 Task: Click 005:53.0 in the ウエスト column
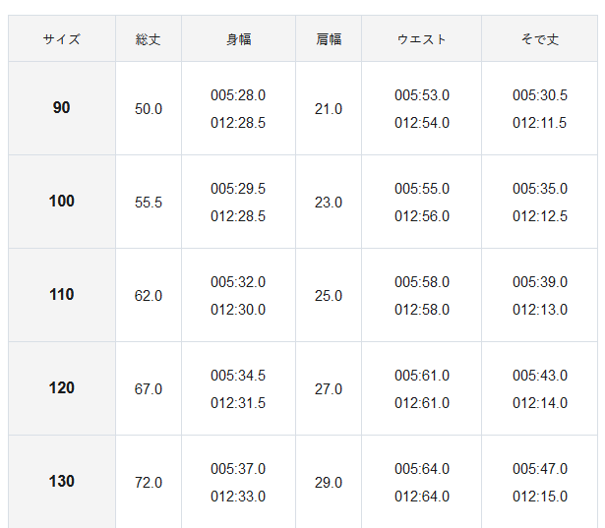point(422,95)
